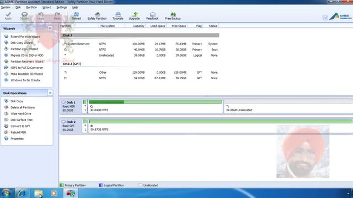353x198 pixels.
Task: Select the 39.06GB Unallocated row in list
Action: tap(140, 55)
